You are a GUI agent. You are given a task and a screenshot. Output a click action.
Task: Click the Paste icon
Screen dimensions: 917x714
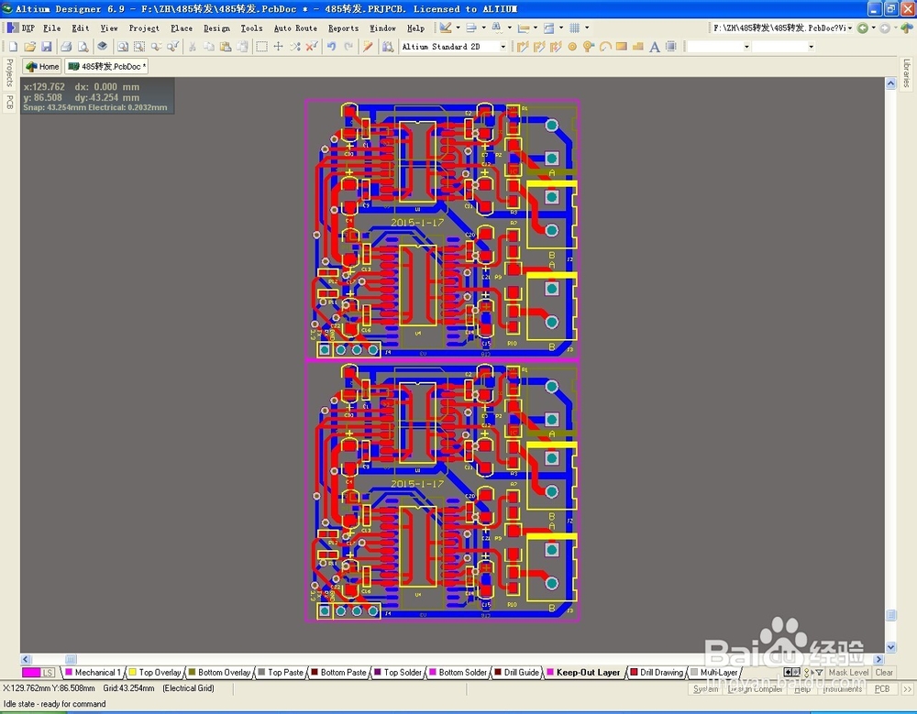[x=226, y=46]
